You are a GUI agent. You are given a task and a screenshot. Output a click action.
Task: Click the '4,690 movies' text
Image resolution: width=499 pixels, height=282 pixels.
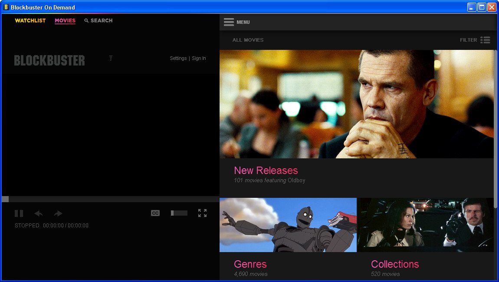pyautogui.click(x=251, y=274)
